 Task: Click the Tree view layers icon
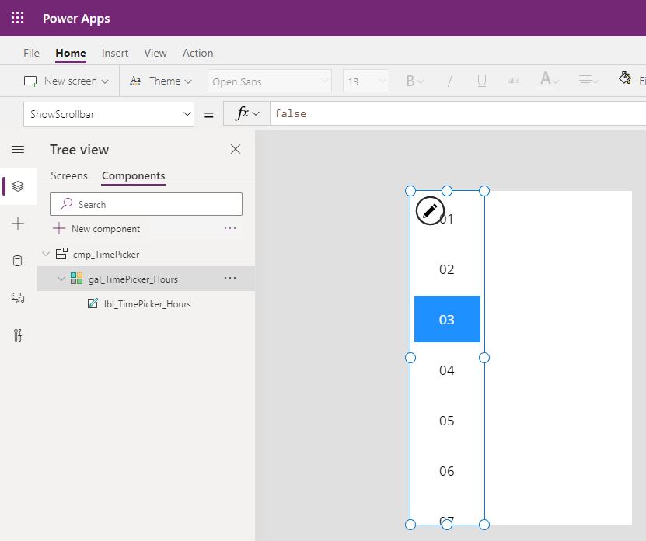(18, 186)
